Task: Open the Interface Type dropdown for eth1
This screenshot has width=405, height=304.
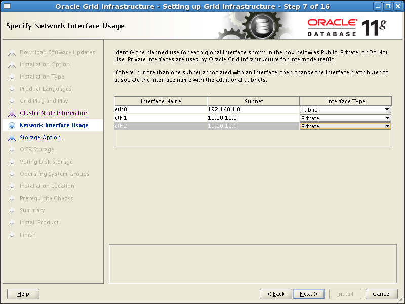Action: coord(345,118)
